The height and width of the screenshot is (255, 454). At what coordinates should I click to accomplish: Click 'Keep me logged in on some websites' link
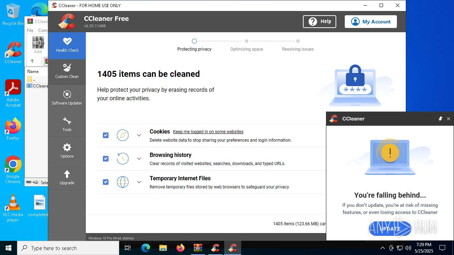tap(208, 132)
